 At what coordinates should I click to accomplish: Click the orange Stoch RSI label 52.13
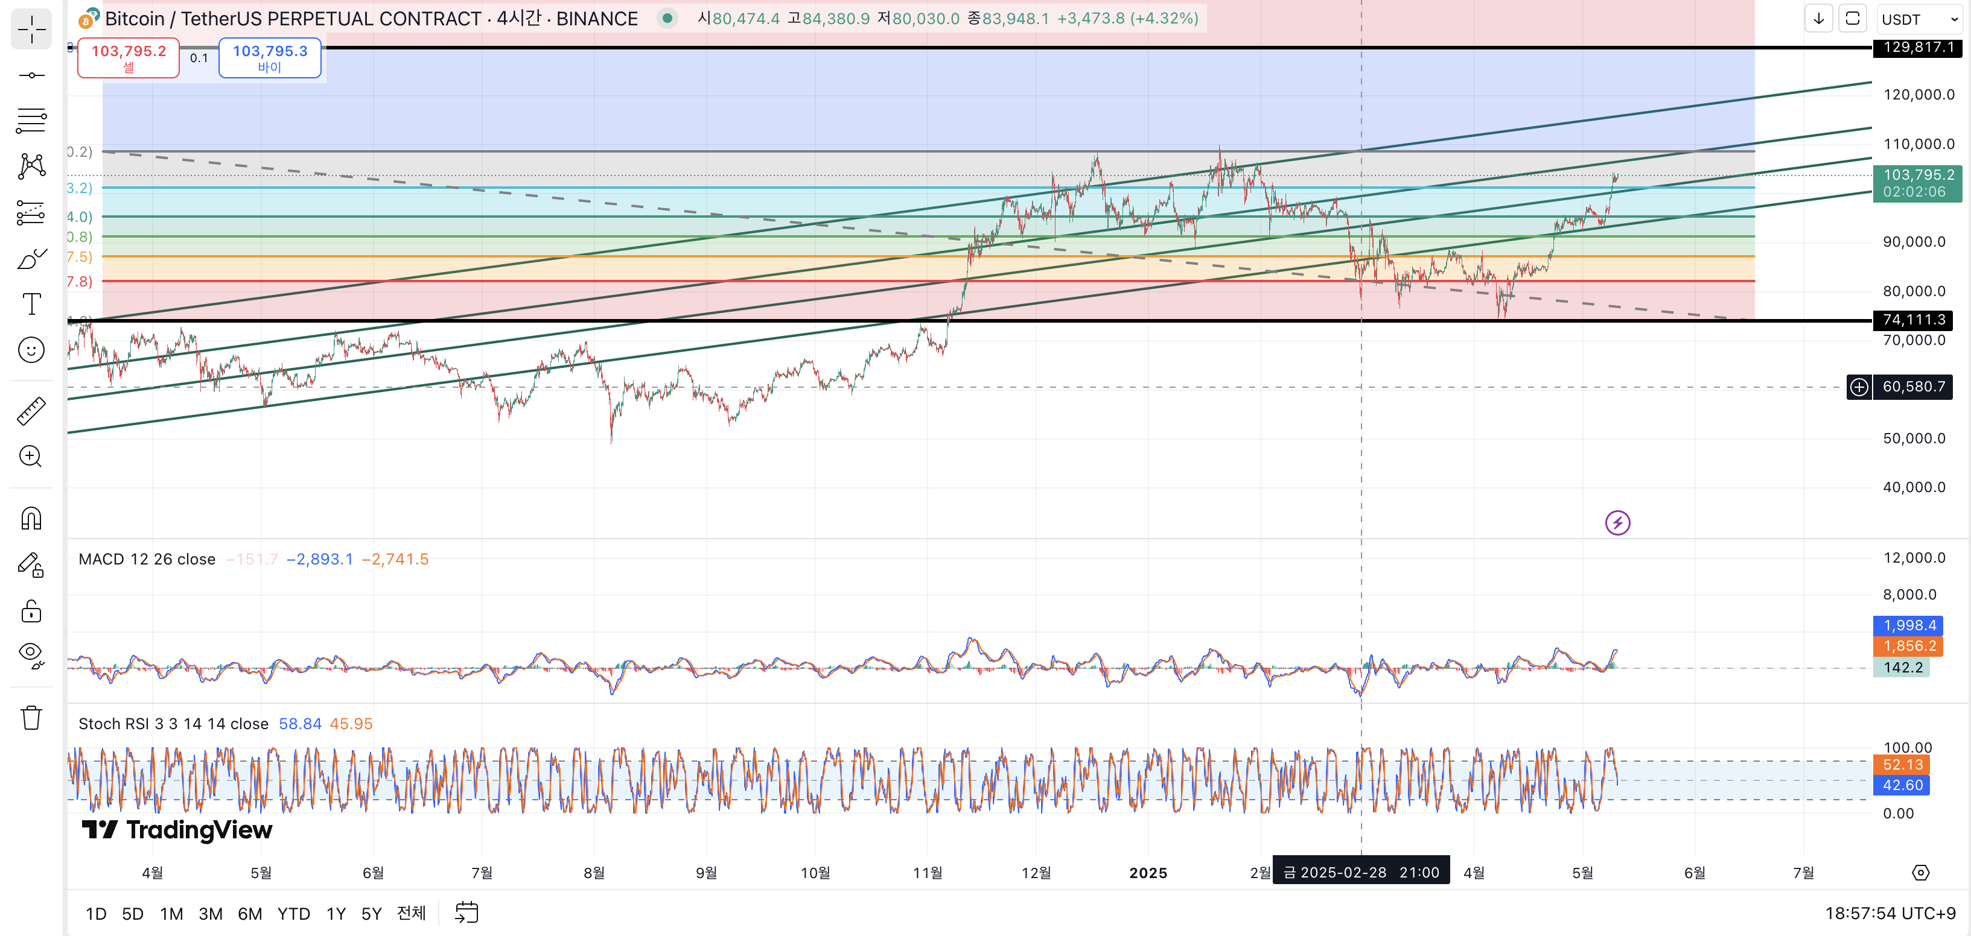pyautogui.click(x=1902, y=765)
